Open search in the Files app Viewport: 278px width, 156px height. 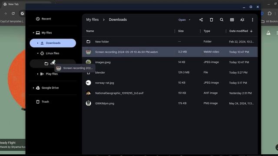coord(222,20)
